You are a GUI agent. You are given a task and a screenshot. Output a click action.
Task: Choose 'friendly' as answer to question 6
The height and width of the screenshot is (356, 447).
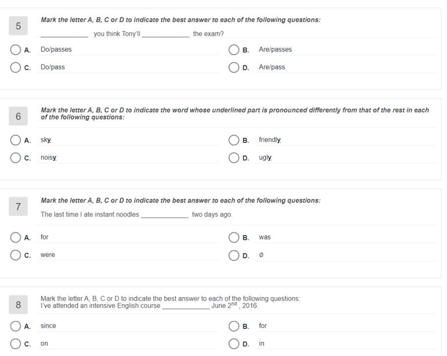click(x=234, y=140)
